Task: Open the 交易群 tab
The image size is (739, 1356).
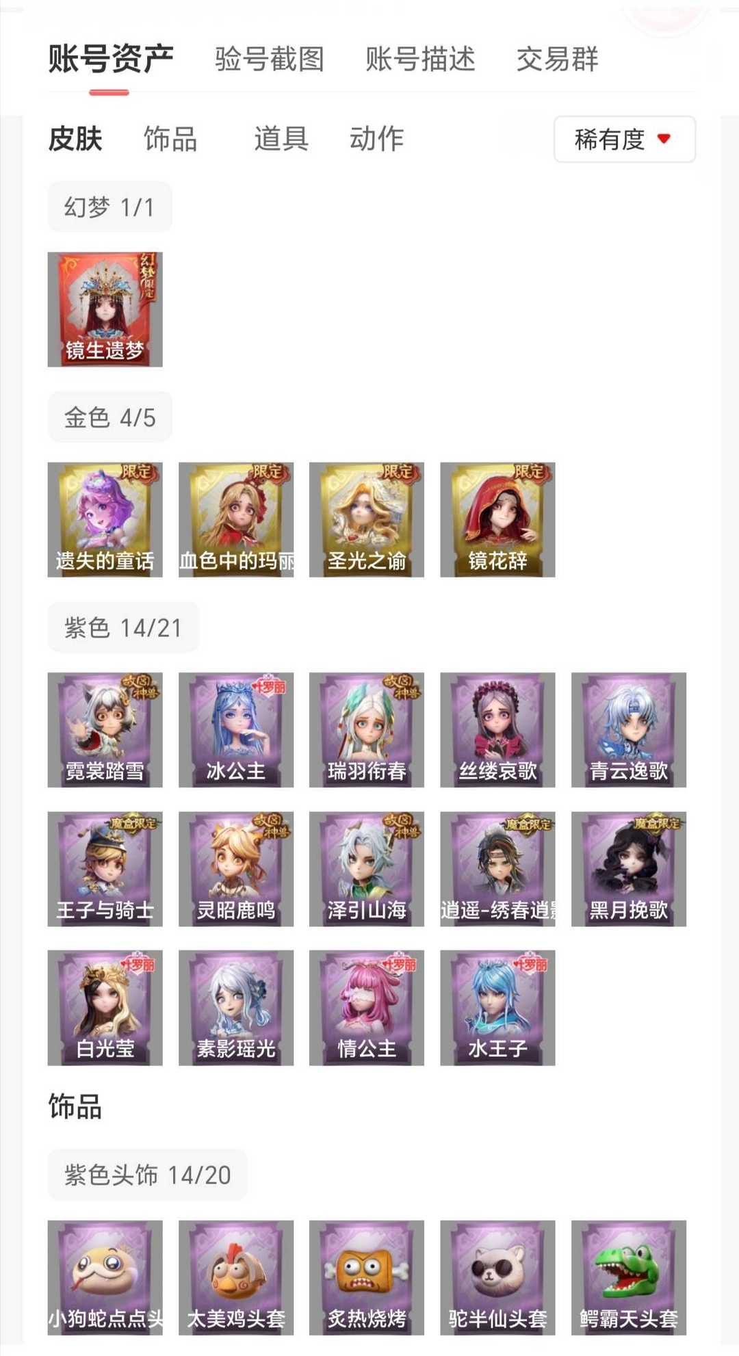Action: [x=558, y=59]
